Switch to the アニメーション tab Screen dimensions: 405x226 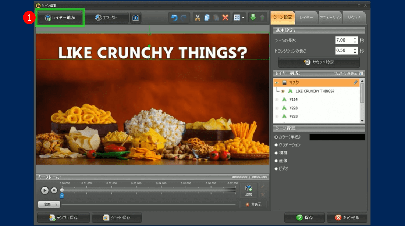(x=330, y=18)
